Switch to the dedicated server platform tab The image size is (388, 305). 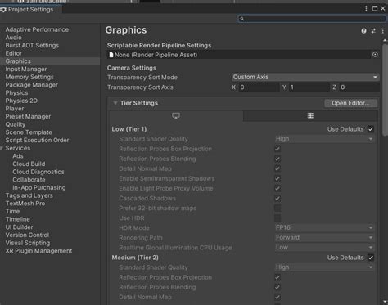click(310, 116)
